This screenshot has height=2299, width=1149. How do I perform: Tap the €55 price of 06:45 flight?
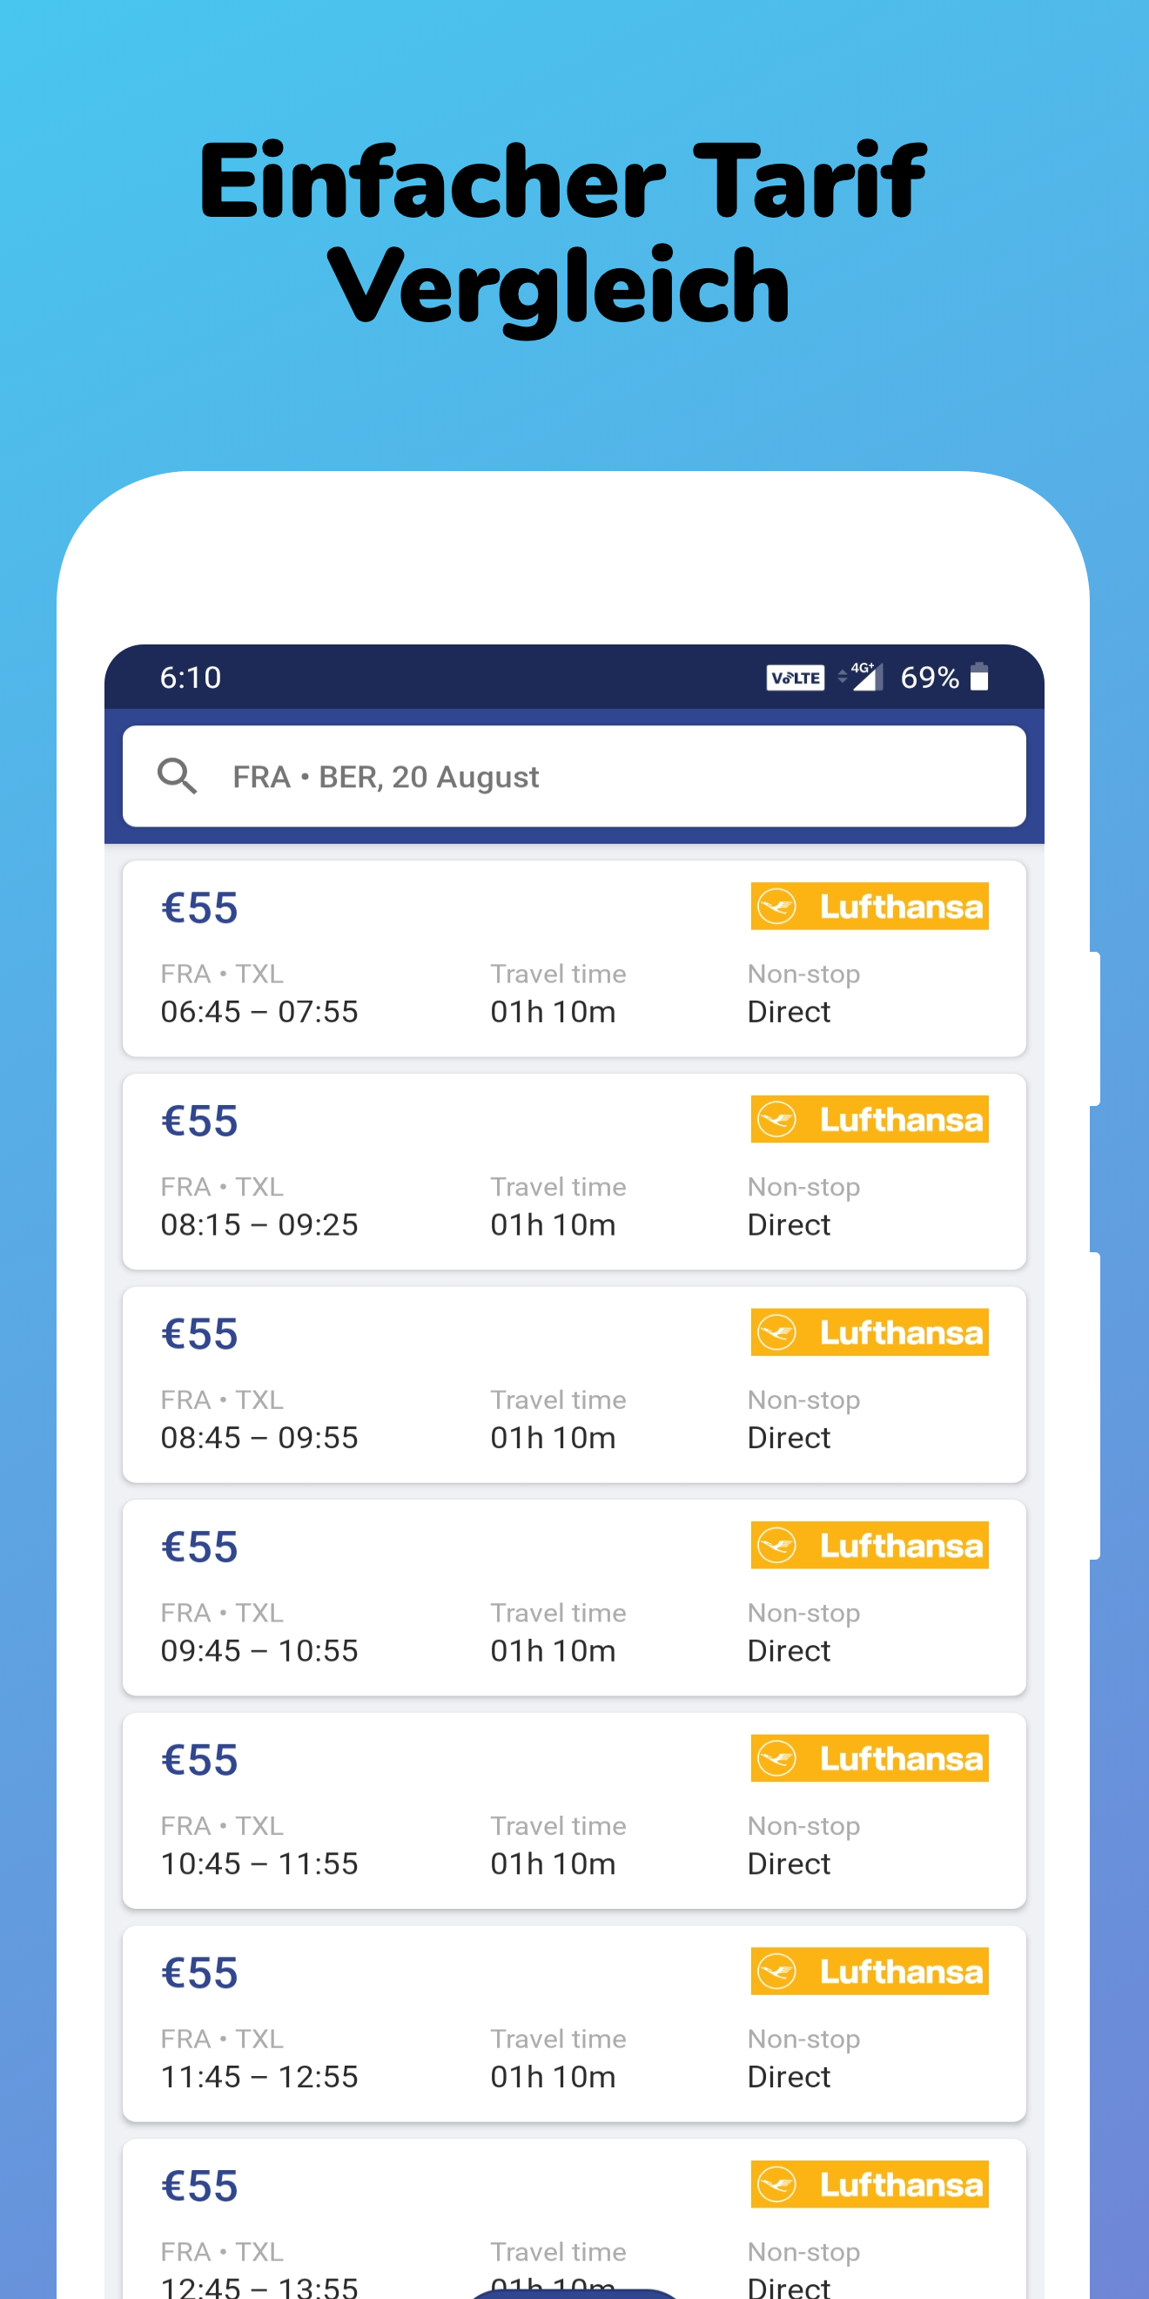coord(199,907)
